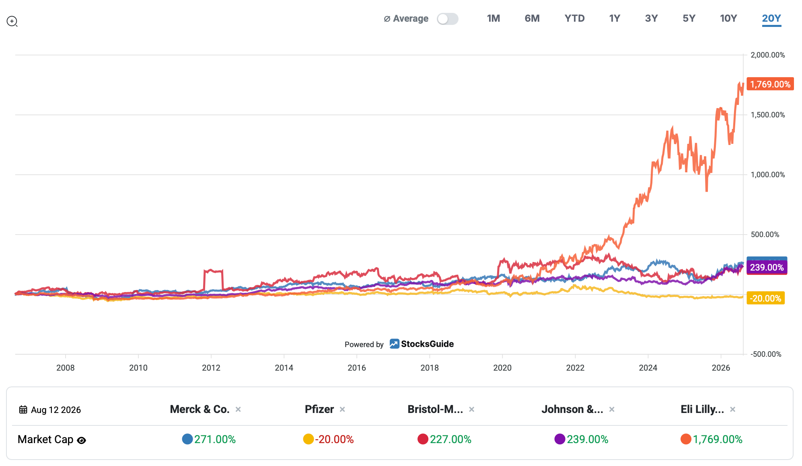Click the 500.00% y-axis label

click(765, 235)
